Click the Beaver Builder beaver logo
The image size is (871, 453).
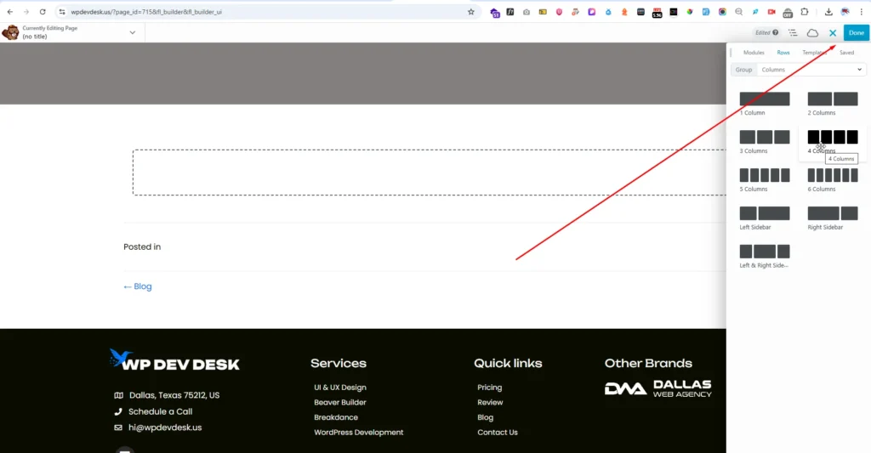[10, 32]
